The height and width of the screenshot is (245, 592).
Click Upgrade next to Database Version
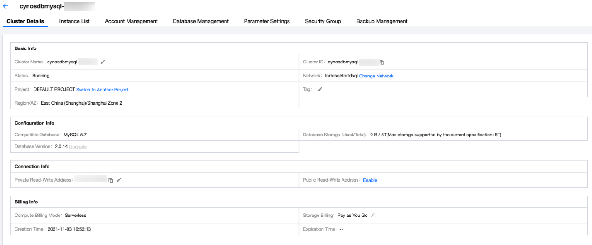point(78,147)
